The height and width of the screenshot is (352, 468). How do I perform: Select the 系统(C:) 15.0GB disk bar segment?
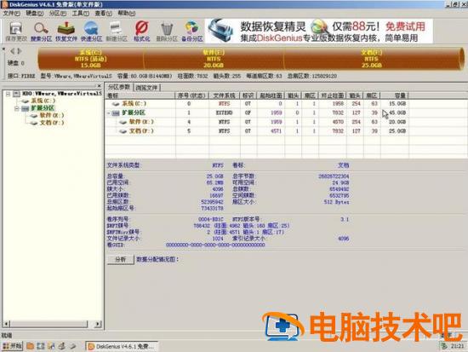pyautogui.click(x=91, y=59)
